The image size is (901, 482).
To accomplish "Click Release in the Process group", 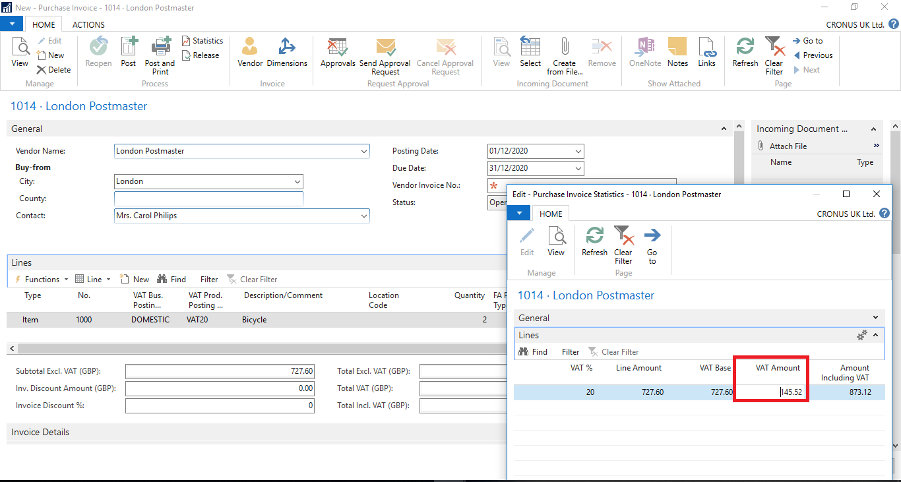I will coord(201,55).
